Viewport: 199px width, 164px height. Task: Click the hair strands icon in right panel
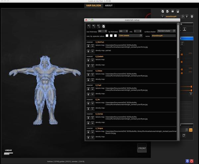[x=182, y=44]
